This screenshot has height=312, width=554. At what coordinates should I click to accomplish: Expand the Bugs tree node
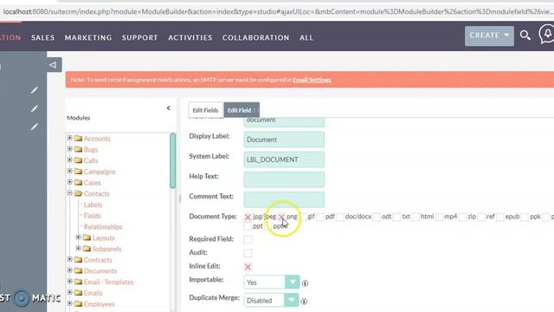[69, 149]
